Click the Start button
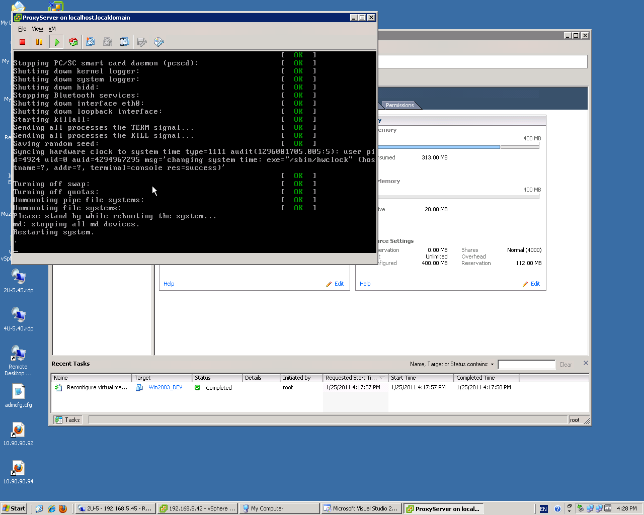The height and width of the screenshot is (515, 644). coord(14,508)
